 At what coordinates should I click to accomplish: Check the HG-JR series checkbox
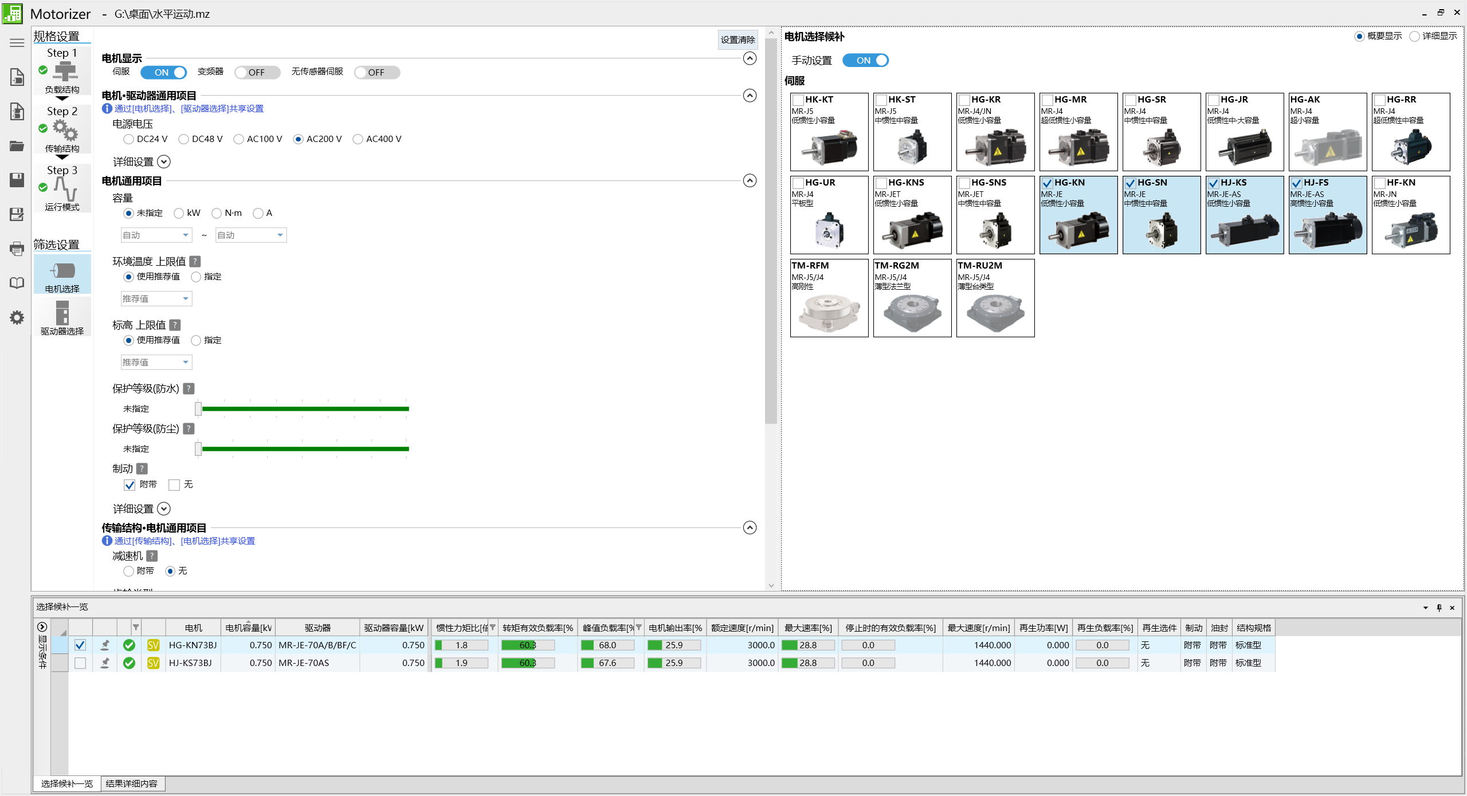[x=1213, y=100]
